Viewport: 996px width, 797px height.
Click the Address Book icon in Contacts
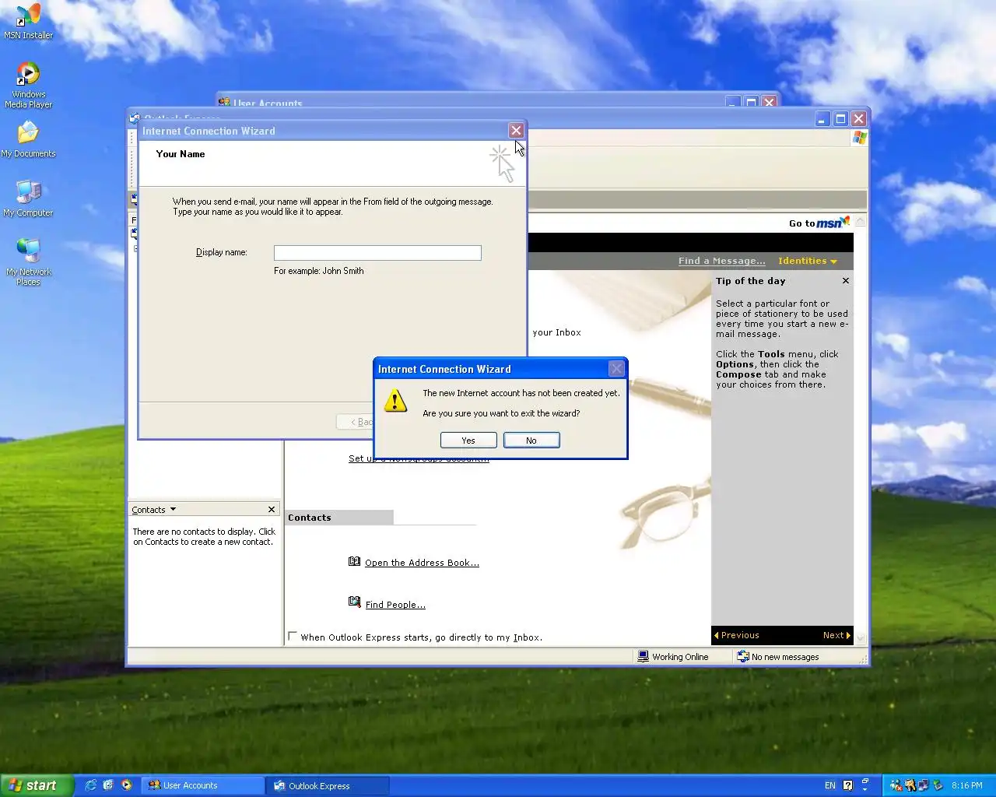pyautogui.click(x=355, y=561)
